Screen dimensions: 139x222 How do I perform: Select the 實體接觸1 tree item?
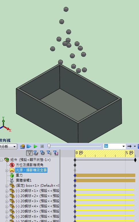pyautogui.click(x=24, y=180)
